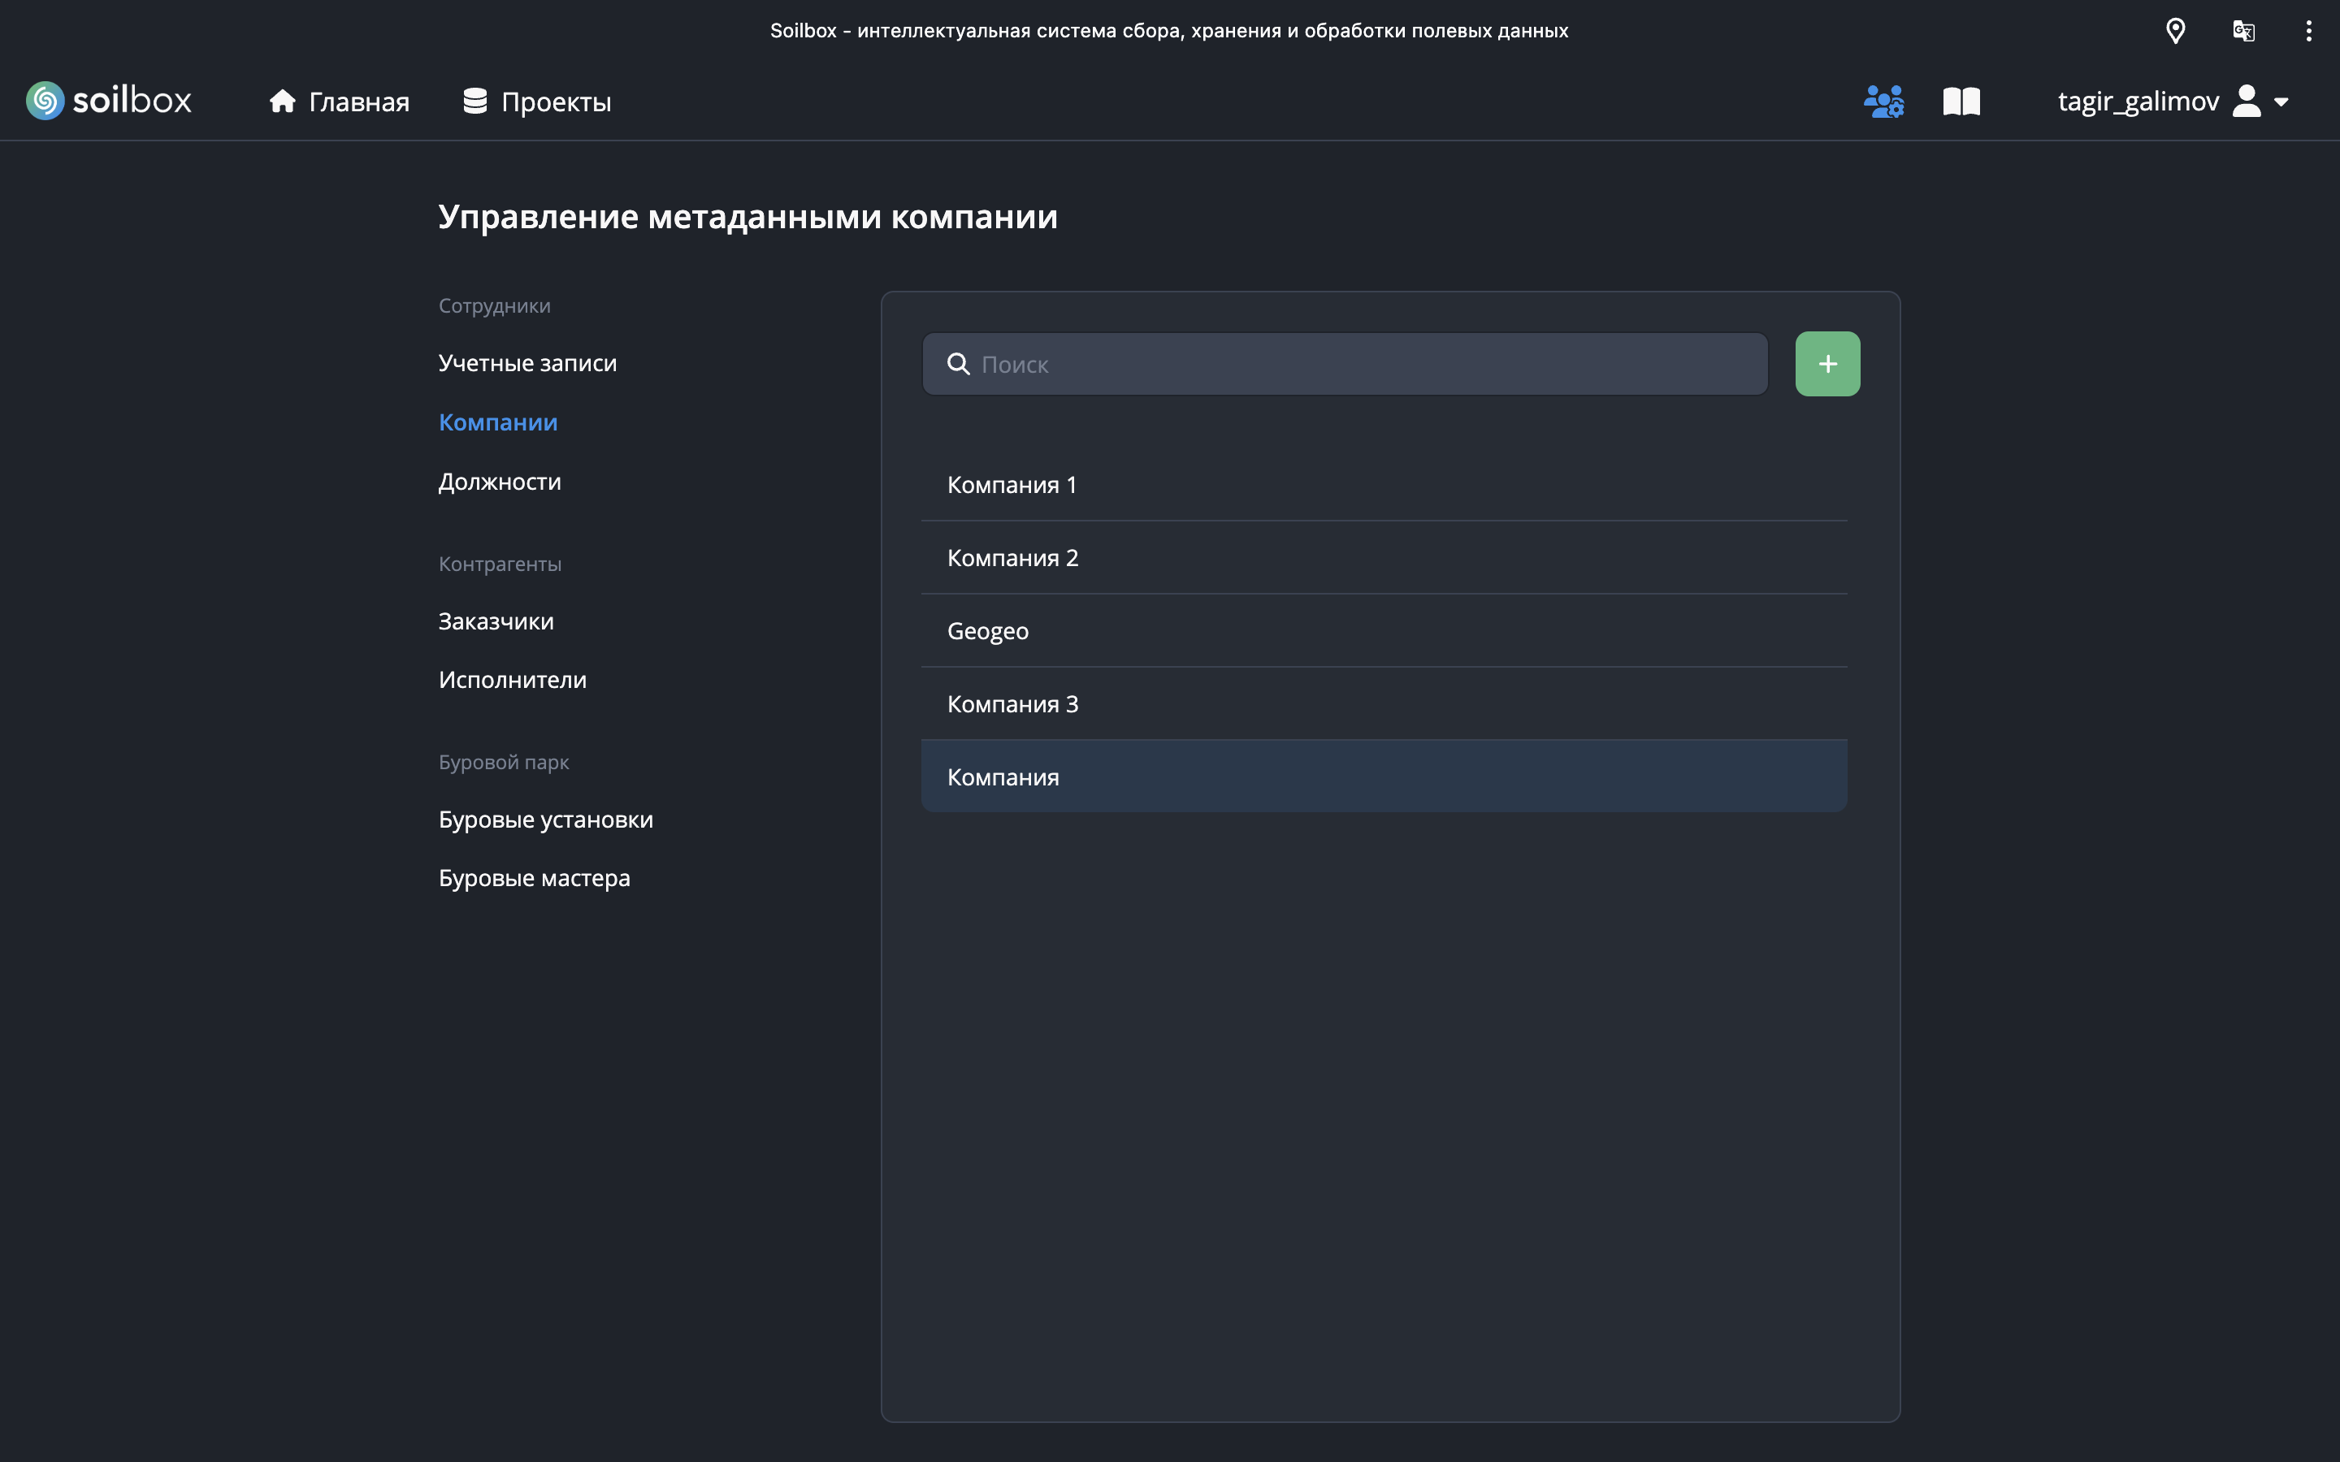Open Заказчики sidebar link
This screenshot has width=2340, height=1462.
495,621
